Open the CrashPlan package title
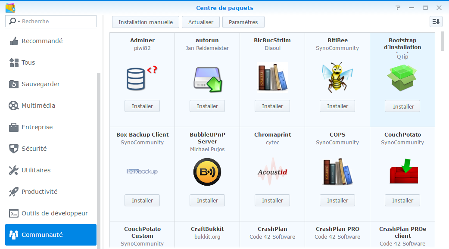This screenshot has width=449, height=249. (272, 229)
